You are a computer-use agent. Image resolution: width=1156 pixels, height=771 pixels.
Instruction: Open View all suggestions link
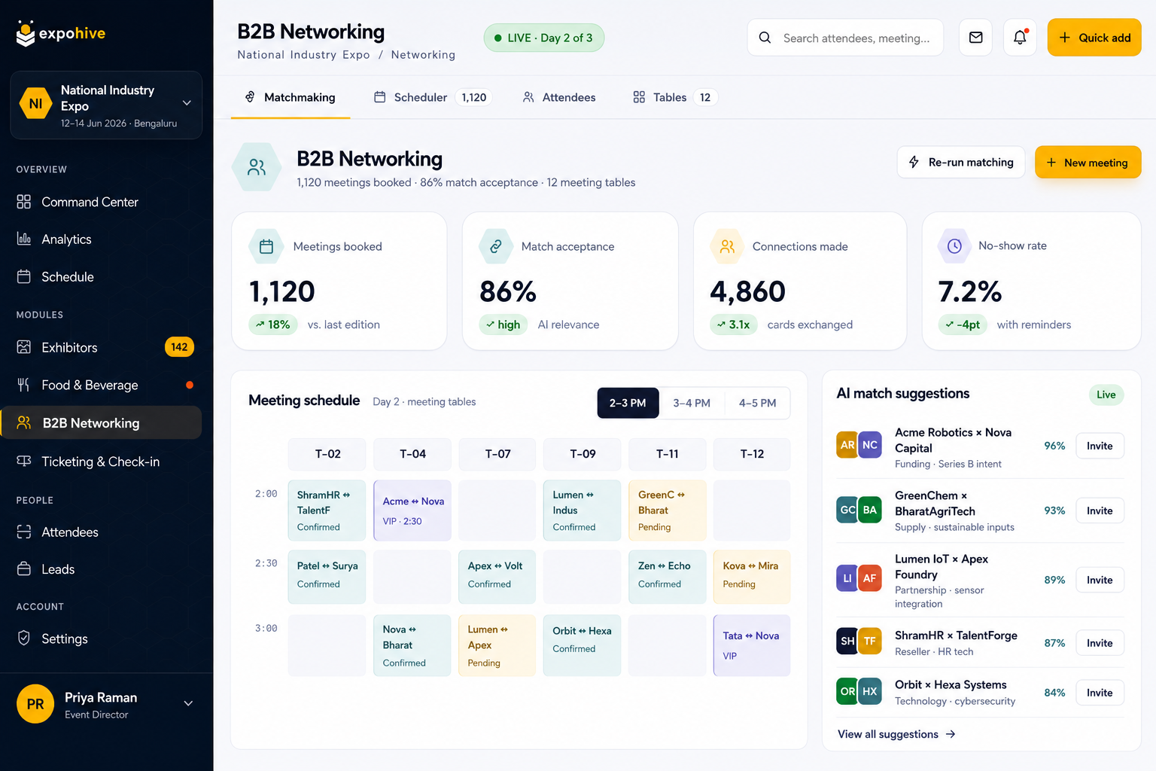pyautogui.click(x=896, y=734)
